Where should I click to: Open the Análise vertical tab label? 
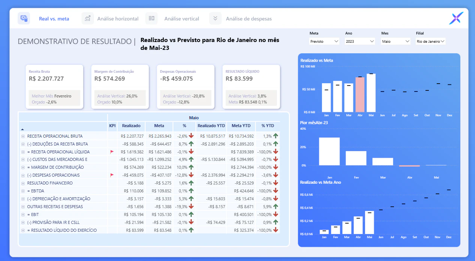pyautogui.click(x=182, y=18)
